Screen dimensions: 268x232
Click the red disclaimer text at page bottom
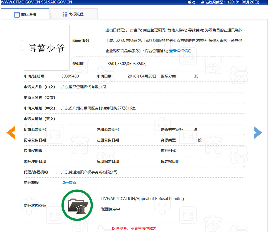[x=135, y=228]
